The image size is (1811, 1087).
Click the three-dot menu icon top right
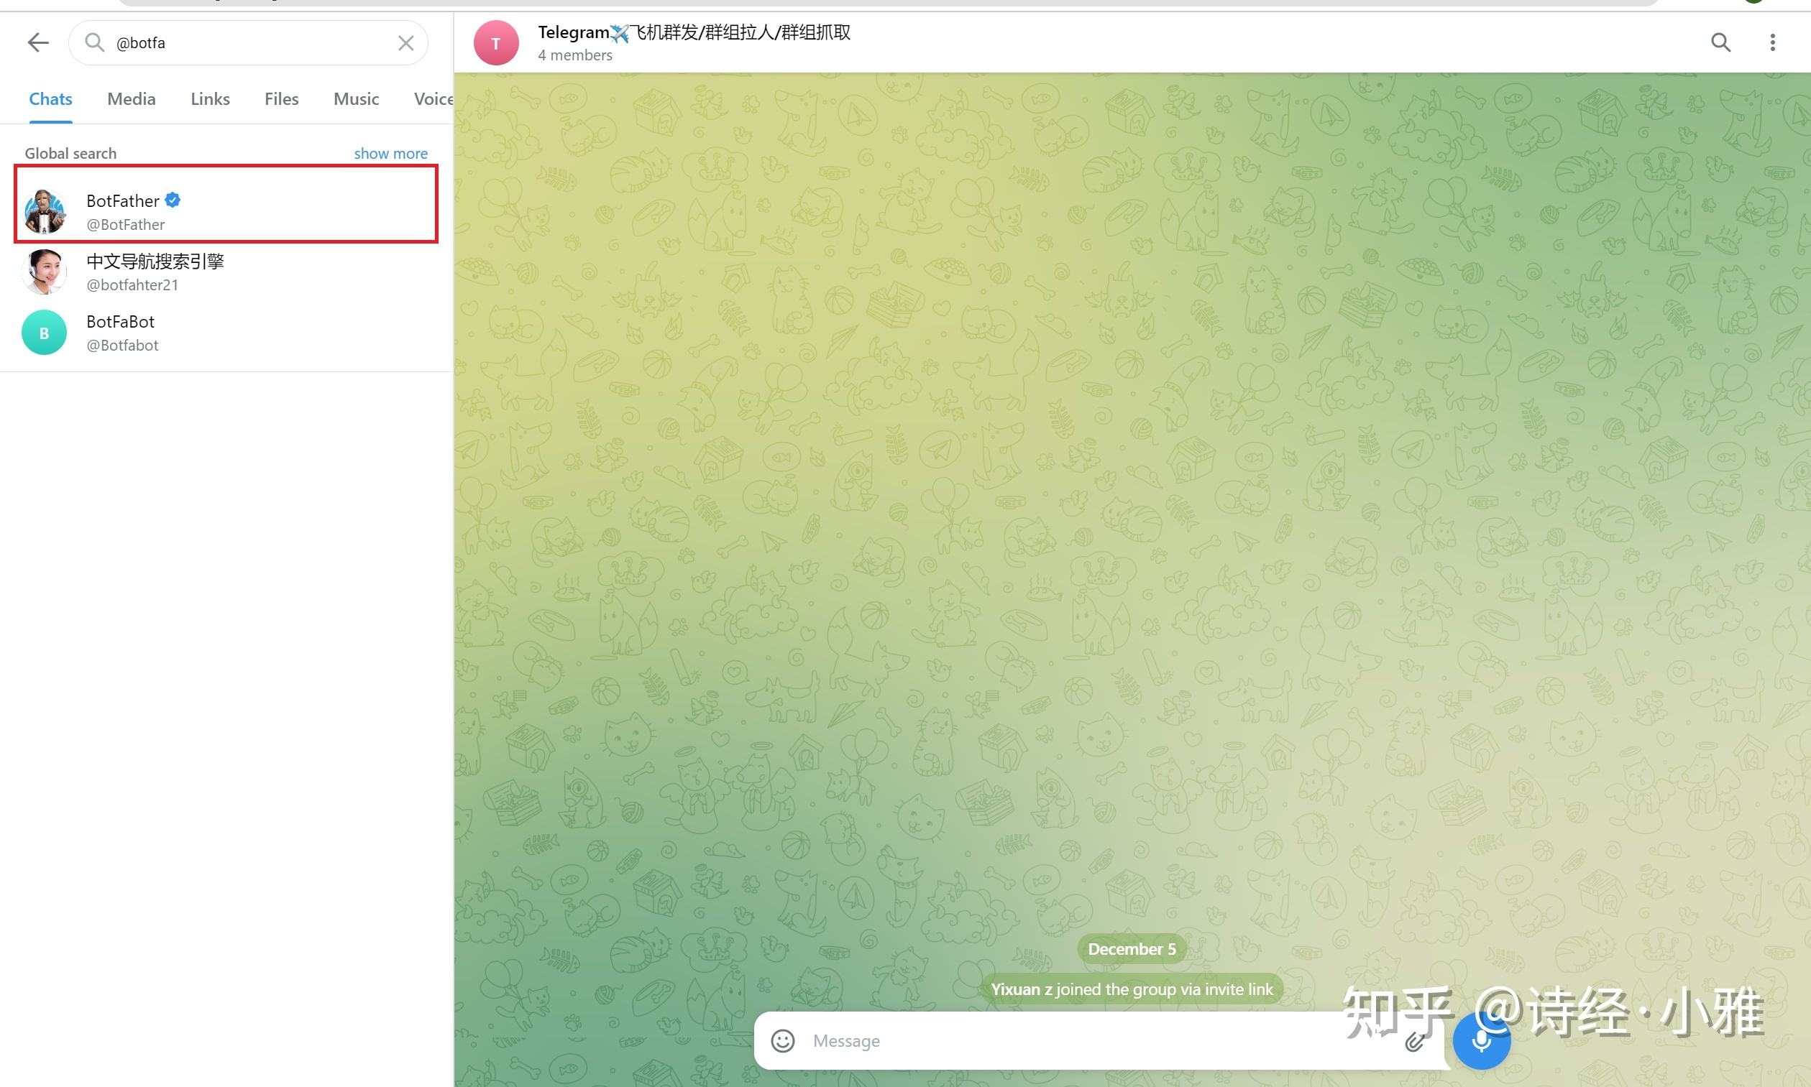[x=1774, y=42]
